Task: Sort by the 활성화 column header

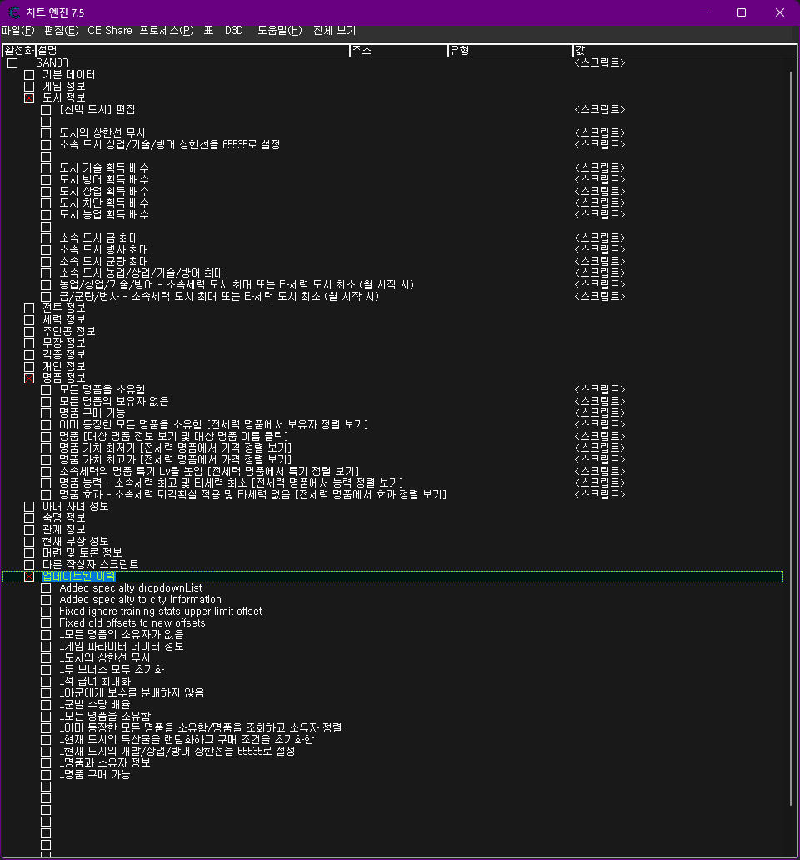Action: click(x=18, y=51)
